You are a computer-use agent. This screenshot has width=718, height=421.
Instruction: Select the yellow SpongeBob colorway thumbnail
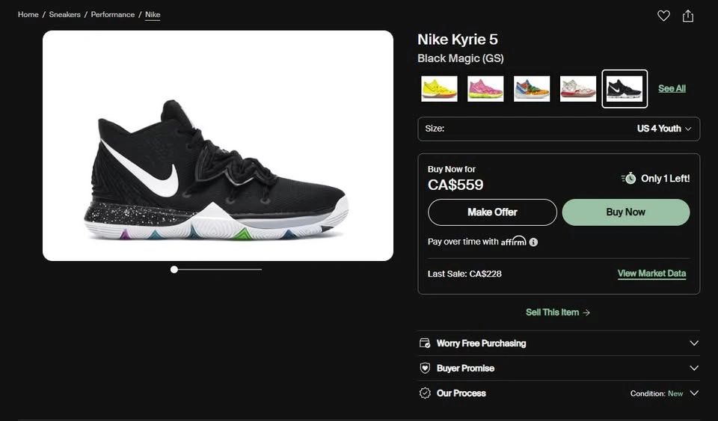tap(439, 89)
